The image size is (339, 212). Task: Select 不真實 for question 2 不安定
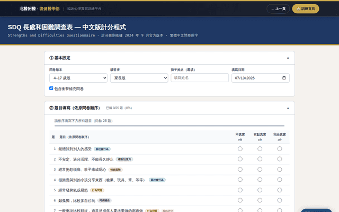[x=240, y=159]
